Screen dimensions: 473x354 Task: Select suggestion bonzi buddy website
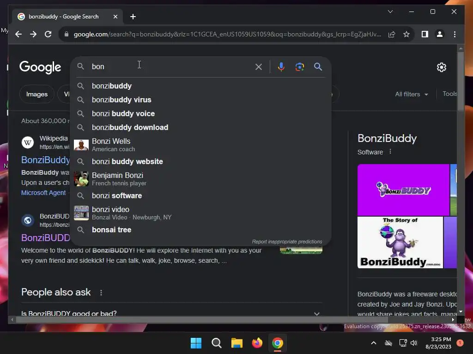tap(200, 162)
